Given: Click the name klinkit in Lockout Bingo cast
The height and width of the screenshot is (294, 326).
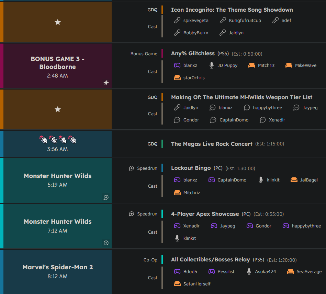Looking at the screenshot, I should pyautogui.click(x=273, y=180).
